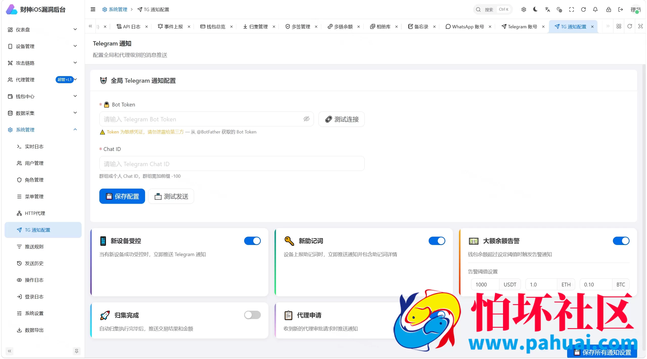Click the logout icon
Screen dimensions: 647x359
click(x=620, y=9)
